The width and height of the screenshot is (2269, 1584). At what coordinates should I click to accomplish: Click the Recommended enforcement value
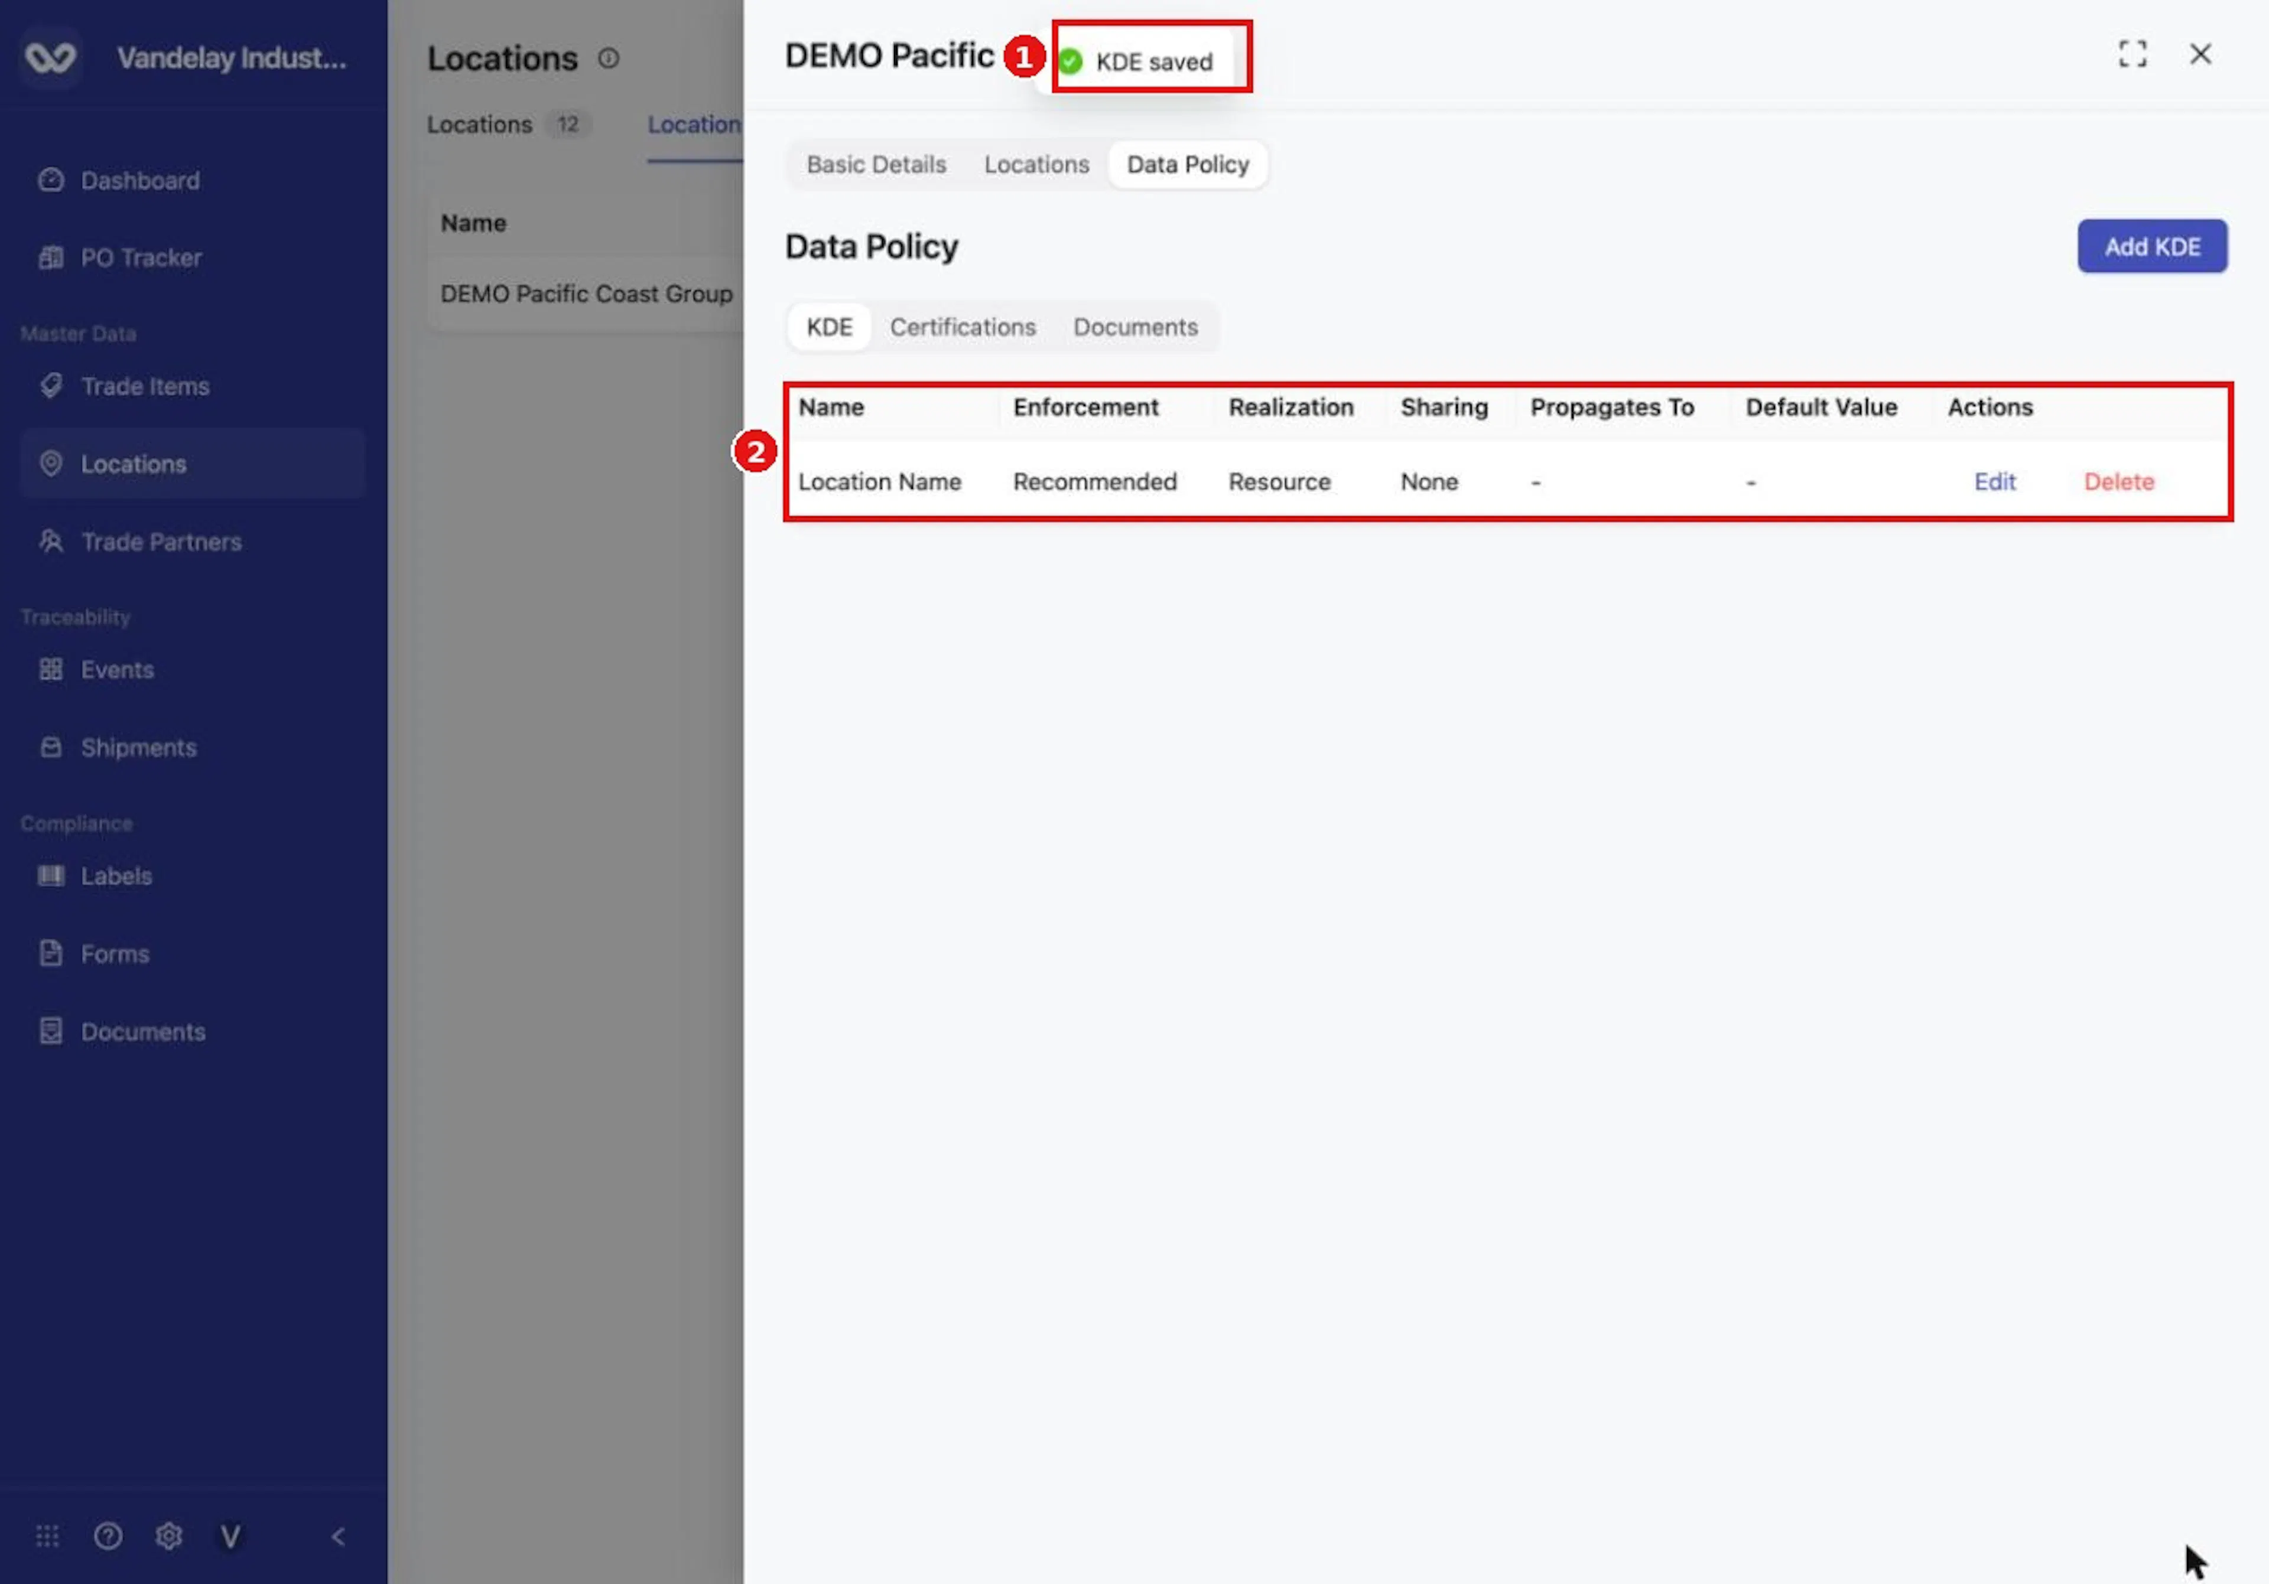click(x=1094, y=481)
